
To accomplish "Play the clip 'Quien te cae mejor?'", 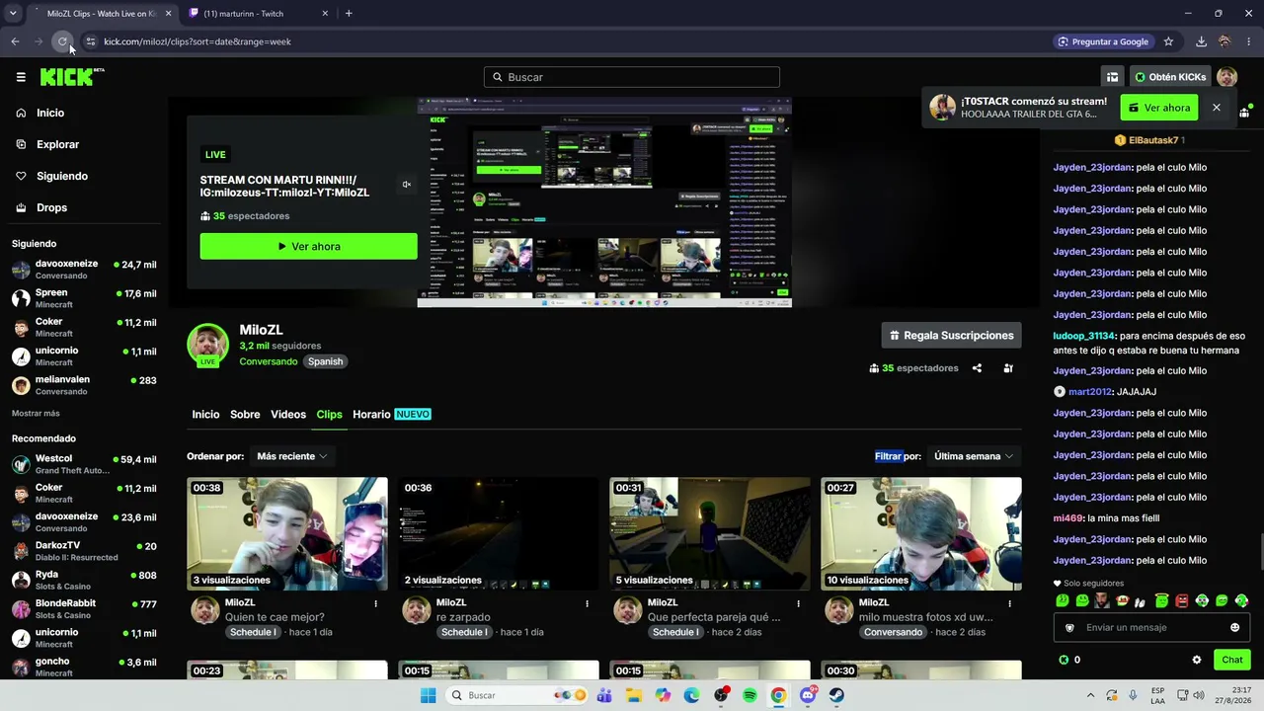I will (x=287, y=534).
